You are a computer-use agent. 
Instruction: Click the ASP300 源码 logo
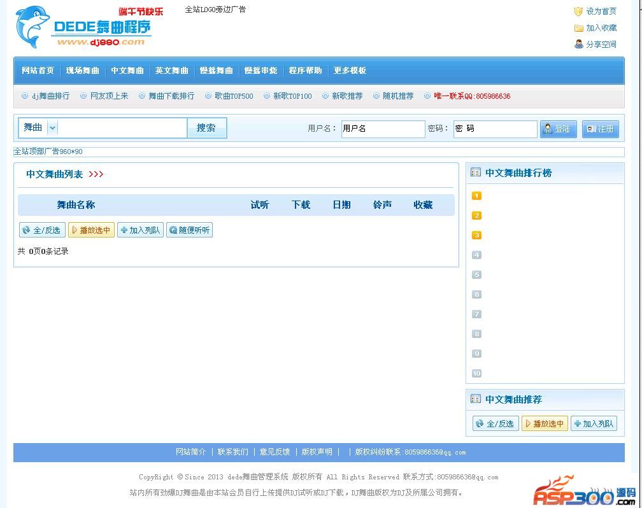tap(585, 491)
